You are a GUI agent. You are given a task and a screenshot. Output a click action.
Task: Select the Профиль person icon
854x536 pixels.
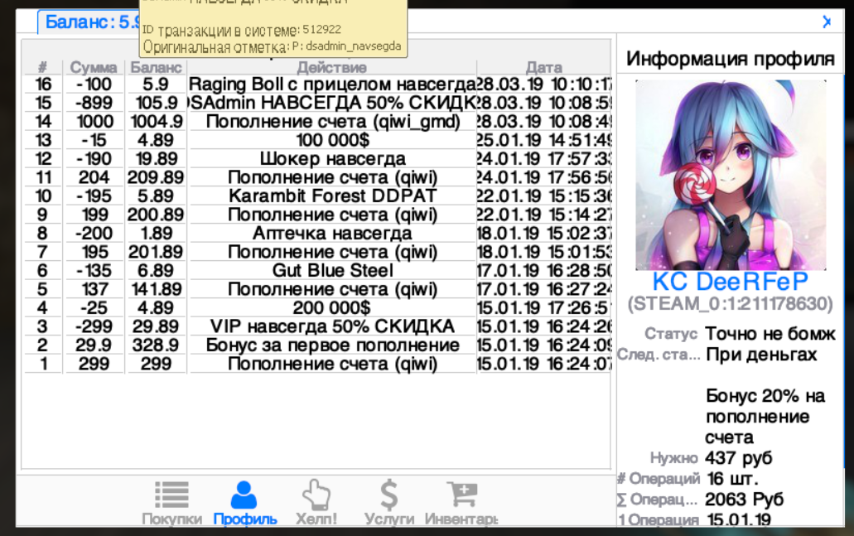pos(244,495)
